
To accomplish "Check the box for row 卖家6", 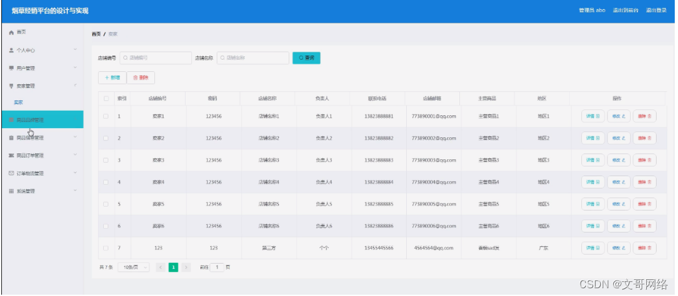I will pos(106,226).
